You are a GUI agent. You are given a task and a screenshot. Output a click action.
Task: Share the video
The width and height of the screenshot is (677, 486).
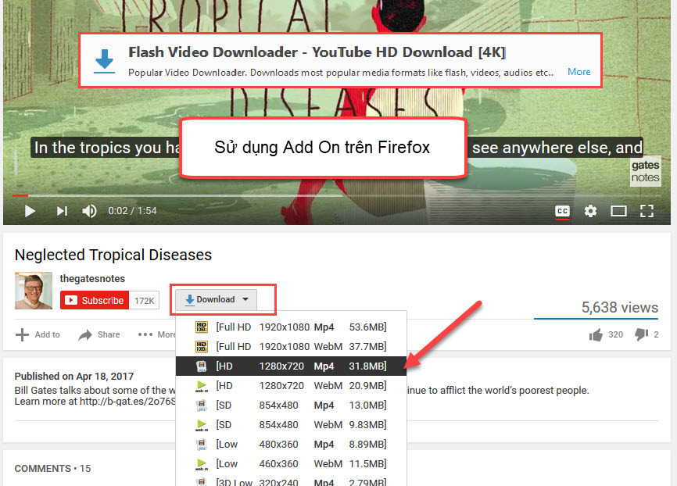(99, 334)
